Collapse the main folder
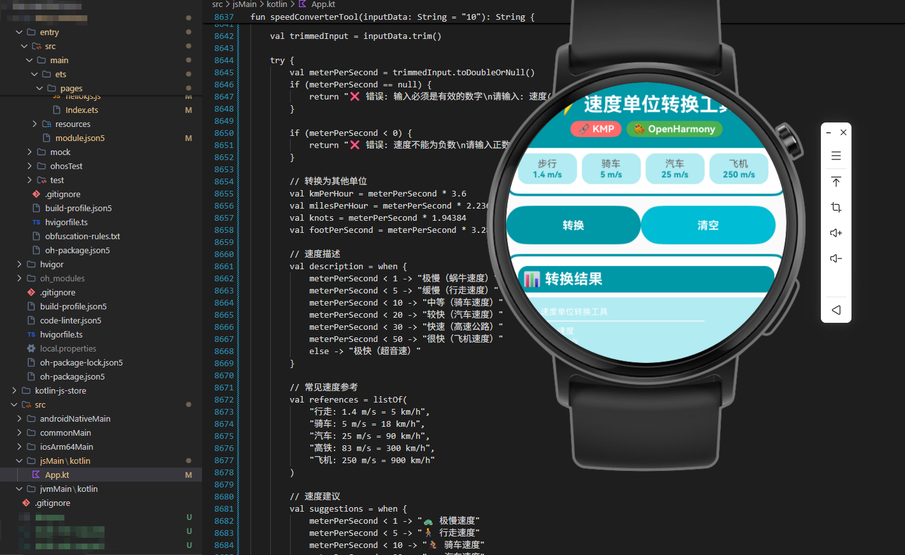 tap(29, 60)
